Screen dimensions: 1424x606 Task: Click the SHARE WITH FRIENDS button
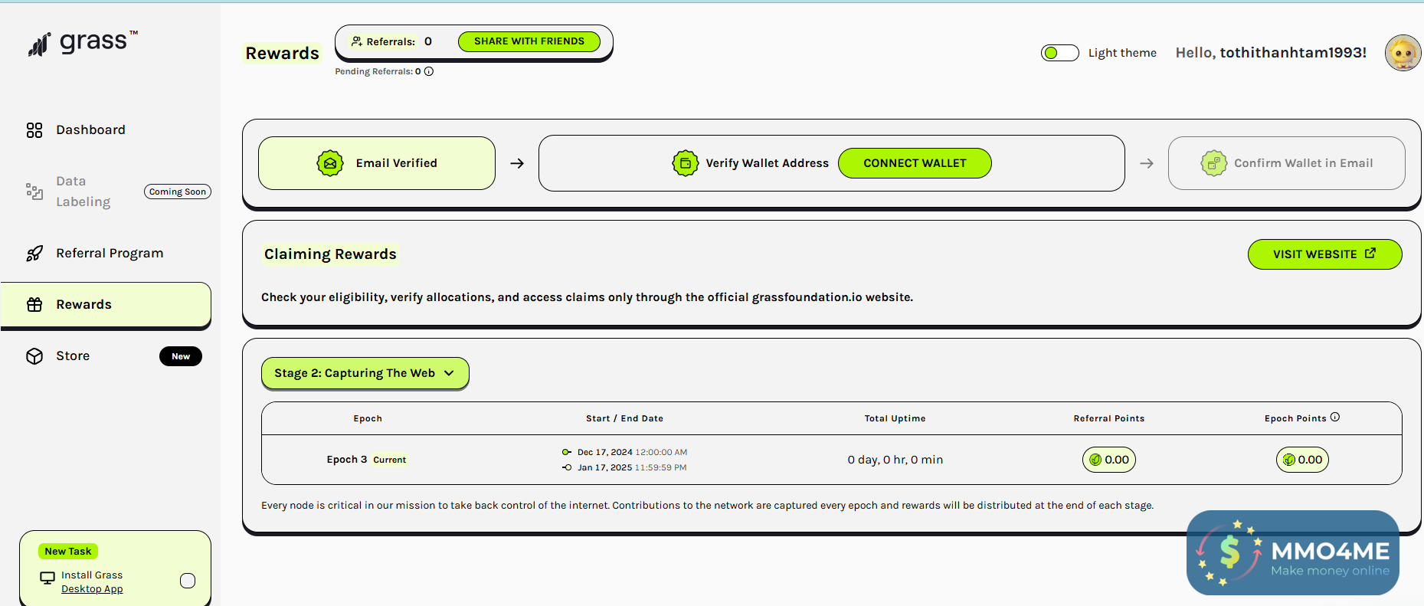[x=529, y=41]
